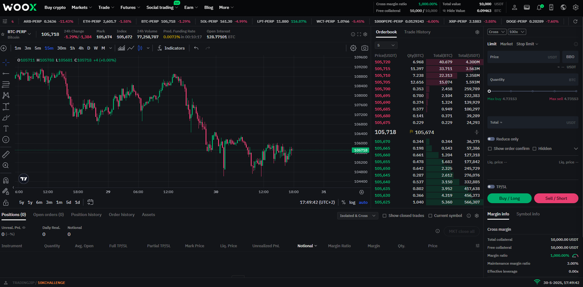Switch to the Trade History tab
The height and width of the screenshot is (287, 583).
(417, 32)
